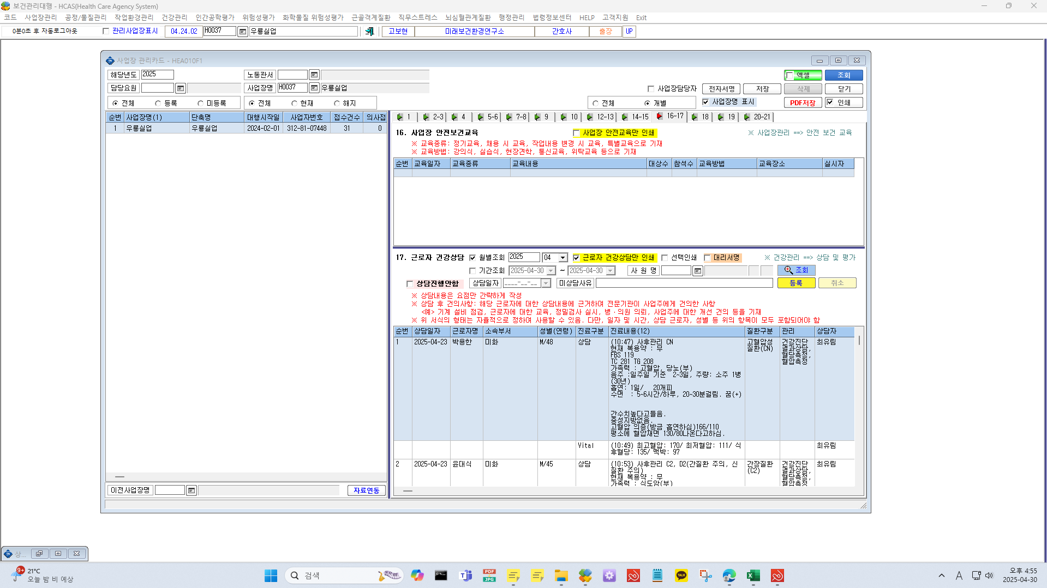Viewport: 1047px width, 588px height.
Task: Click the lookup icon beside 노동관서 field
Action: [314, 75]
